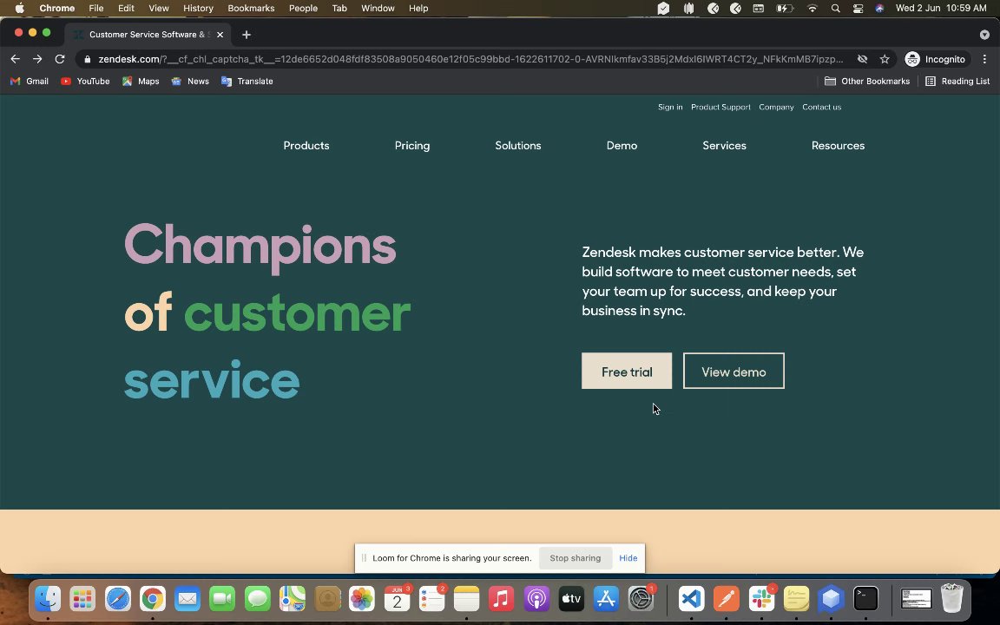Open the Chrome three-dot menu
Viewport: 1000px width, 625px height.
(984, 59)
